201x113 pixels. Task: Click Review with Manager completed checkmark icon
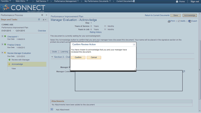pos(9,60)
